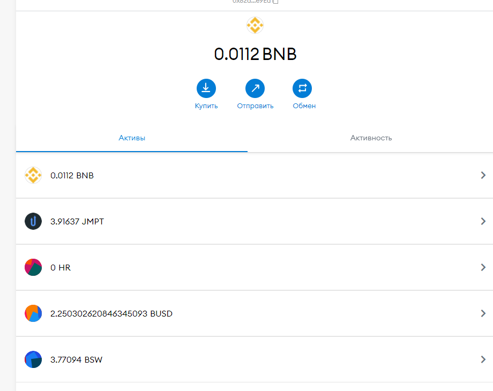Switch to the Активность tab
Screen dimensions: 493x391
point(371,138)
